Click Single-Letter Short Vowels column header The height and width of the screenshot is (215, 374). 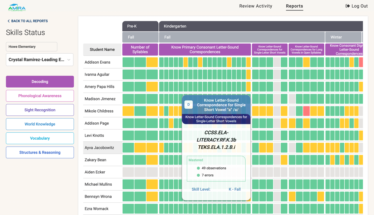[270, 49]
